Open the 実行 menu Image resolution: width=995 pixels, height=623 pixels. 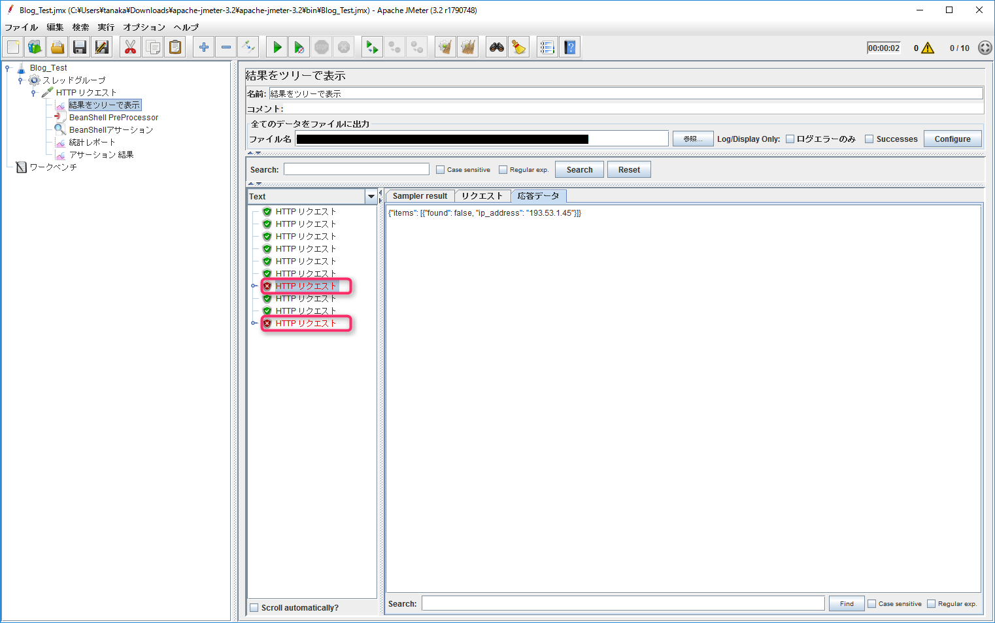click(x=106, y=27)
